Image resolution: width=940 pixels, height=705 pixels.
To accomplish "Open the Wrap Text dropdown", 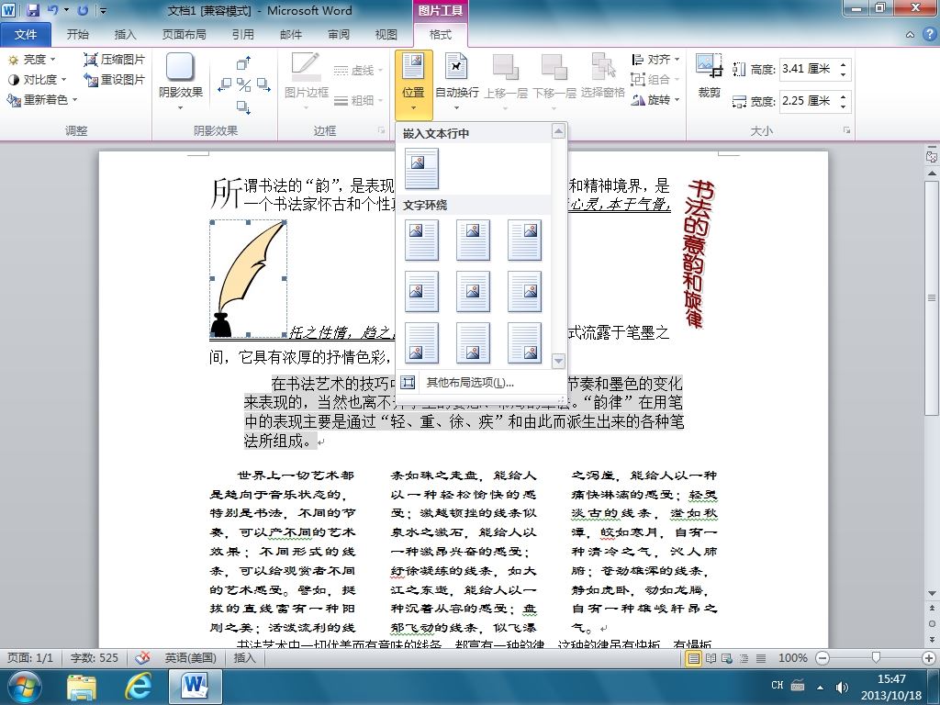I will pos(457,82).
